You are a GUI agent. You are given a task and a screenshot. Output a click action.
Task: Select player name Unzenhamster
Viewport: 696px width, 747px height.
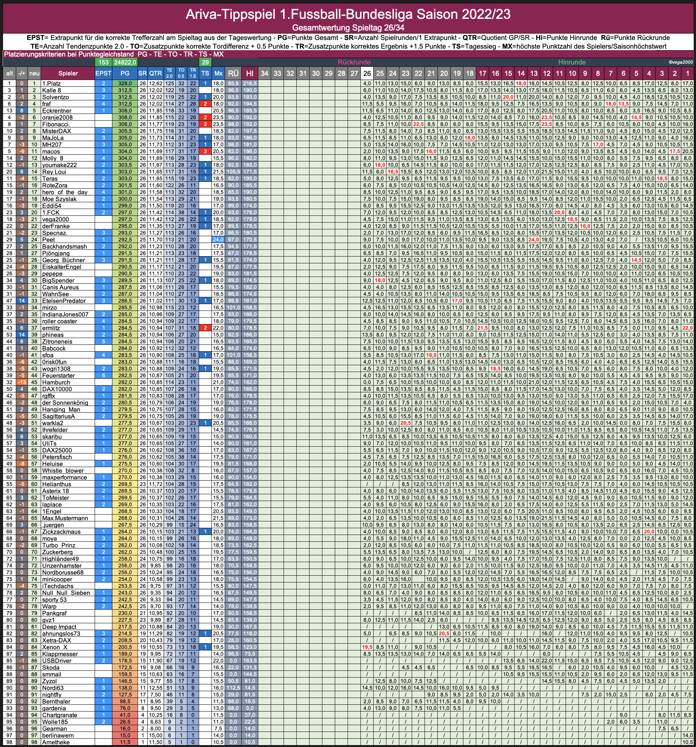coord(62,566)
